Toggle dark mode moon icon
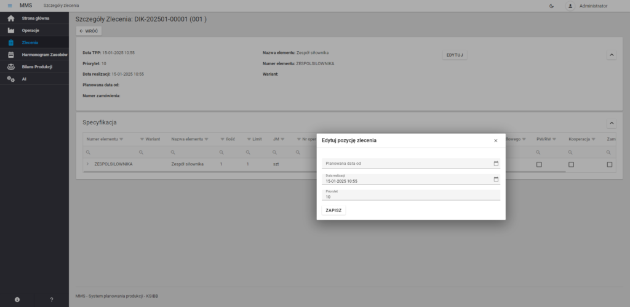Screen dimensions: 630x307 click(551, 6)
